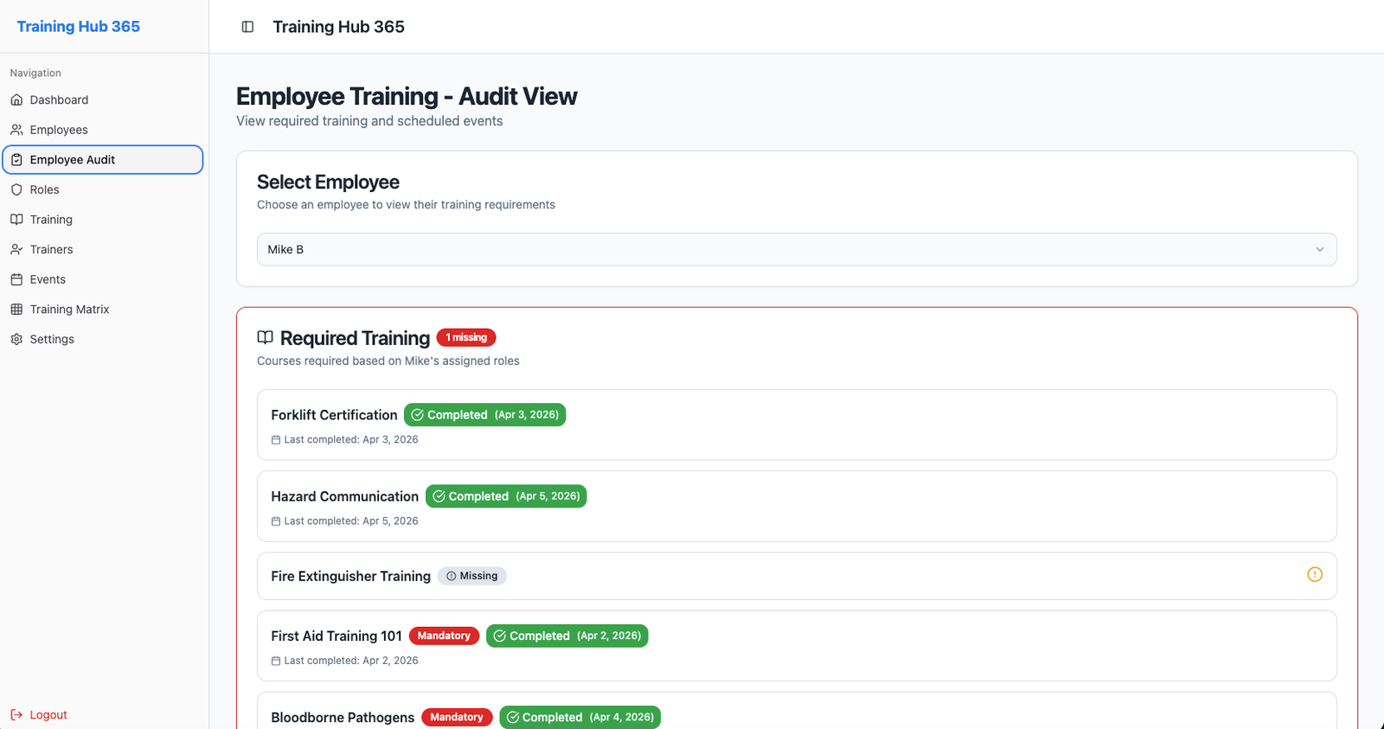1384x729 pixels.
Task: Click the calendar icon under Hazard Communication
Action: (x=276, y=521)
